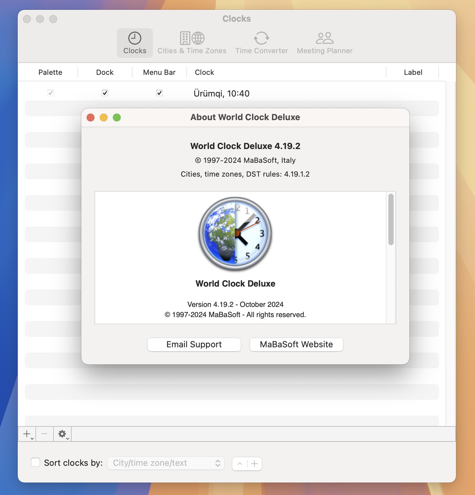Open the City/time zone/text sort dropdown

coord(166,463)
